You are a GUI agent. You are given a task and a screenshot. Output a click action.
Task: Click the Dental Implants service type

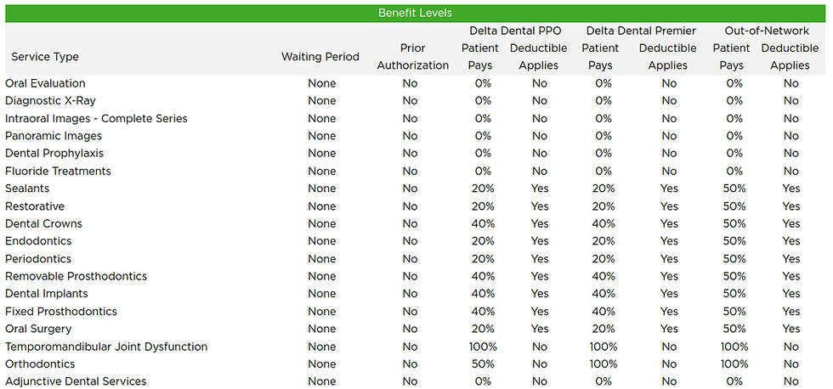click(x=47, y=294)
